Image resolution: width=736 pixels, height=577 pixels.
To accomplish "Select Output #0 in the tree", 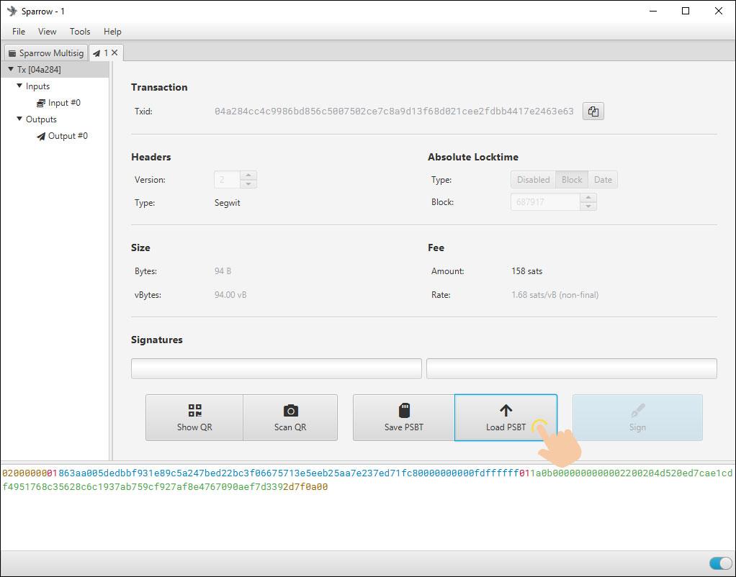I will [67, 136].
